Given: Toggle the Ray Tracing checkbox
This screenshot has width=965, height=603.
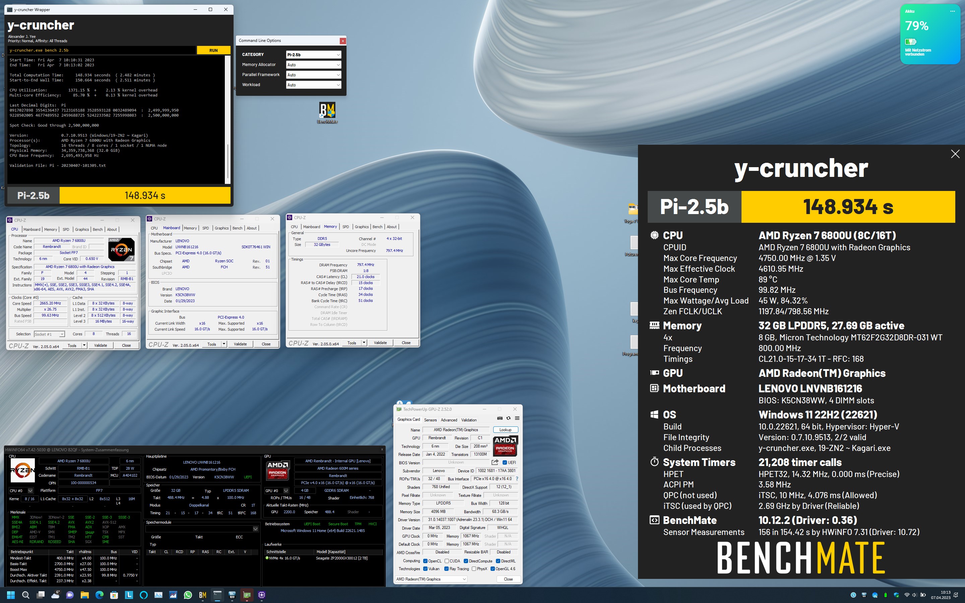Looking at the screenshot, I should [x=446, y=569].
